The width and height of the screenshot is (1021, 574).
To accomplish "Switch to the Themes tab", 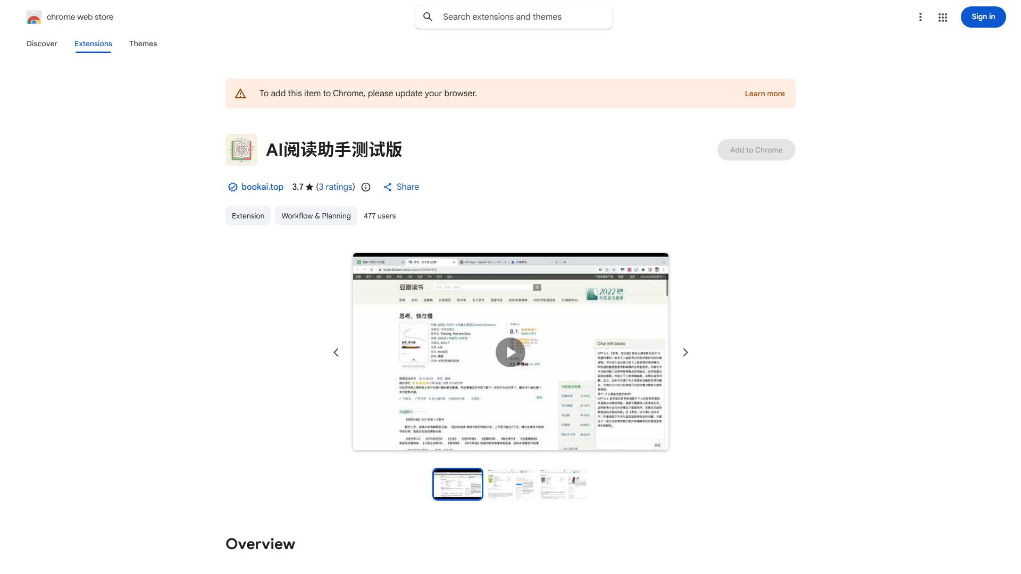I will click(x=143, y=44).
